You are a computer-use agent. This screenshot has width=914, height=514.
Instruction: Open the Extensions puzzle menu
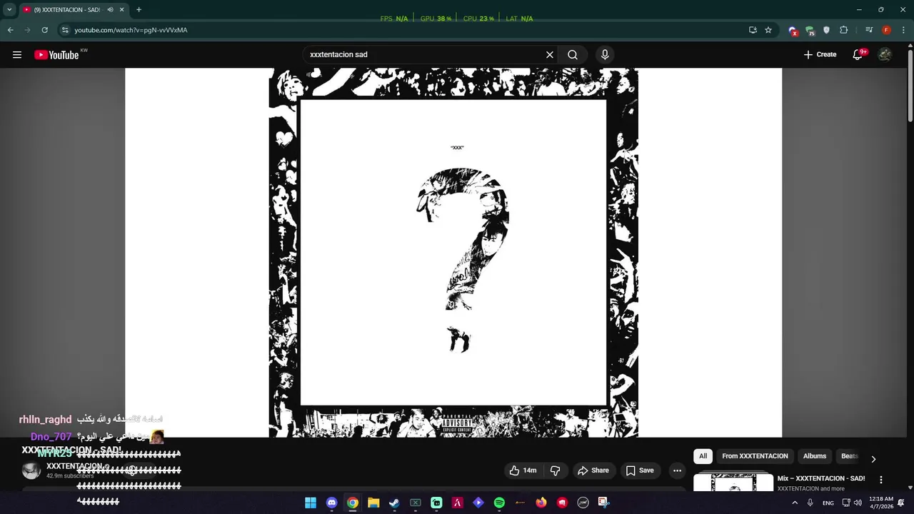843,30
